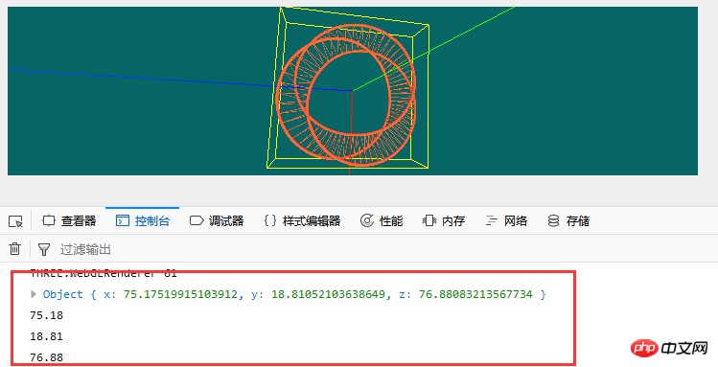
Task: Click the Storage (存储) database icon
Action: coord(554,221)
